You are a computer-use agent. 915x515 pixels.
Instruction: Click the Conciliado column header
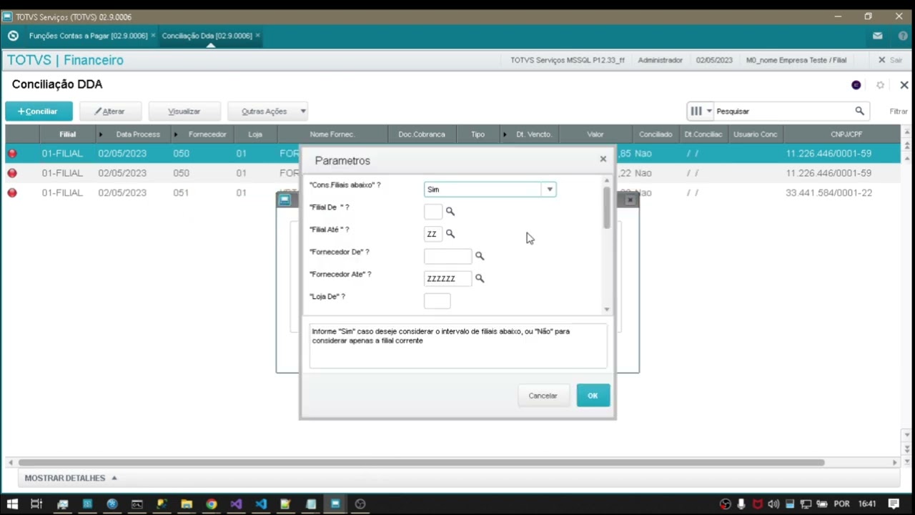tap(656, 134)
